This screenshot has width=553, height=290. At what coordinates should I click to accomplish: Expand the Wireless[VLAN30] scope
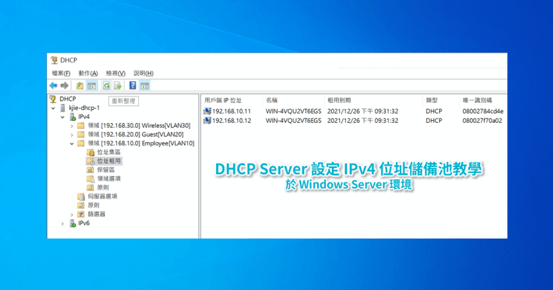coord(71,125)
